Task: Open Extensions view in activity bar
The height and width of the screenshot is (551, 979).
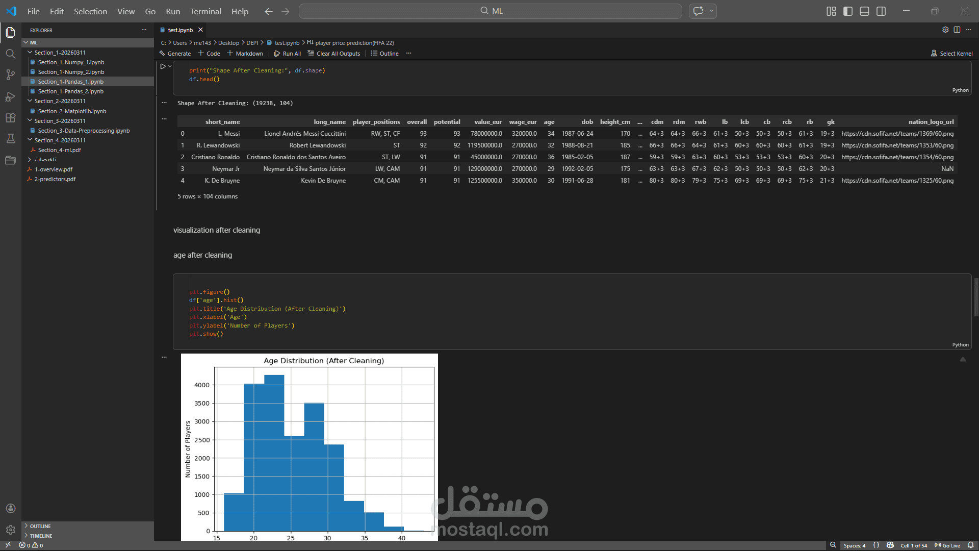Action: click(10, 118)
